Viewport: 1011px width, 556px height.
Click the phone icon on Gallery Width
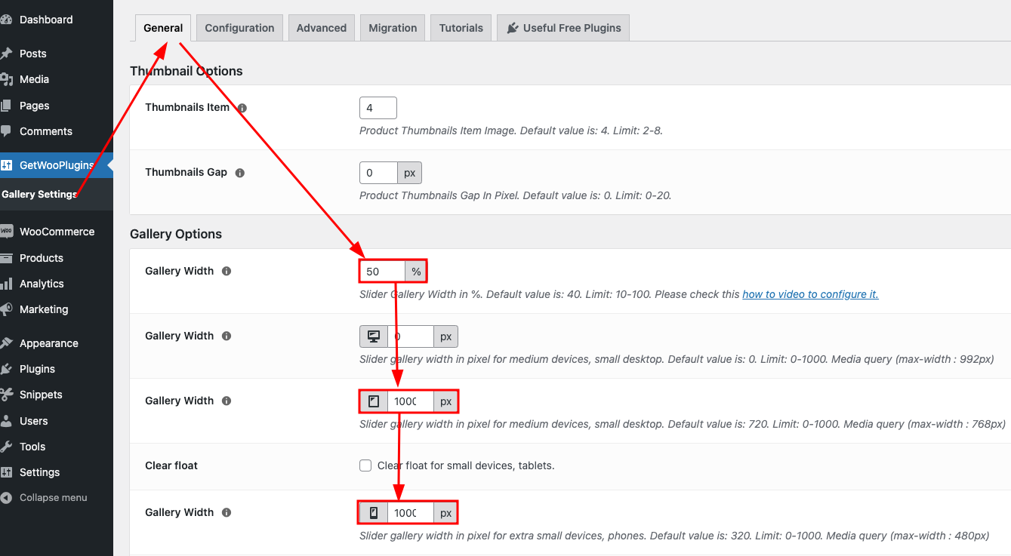point(374,513)
